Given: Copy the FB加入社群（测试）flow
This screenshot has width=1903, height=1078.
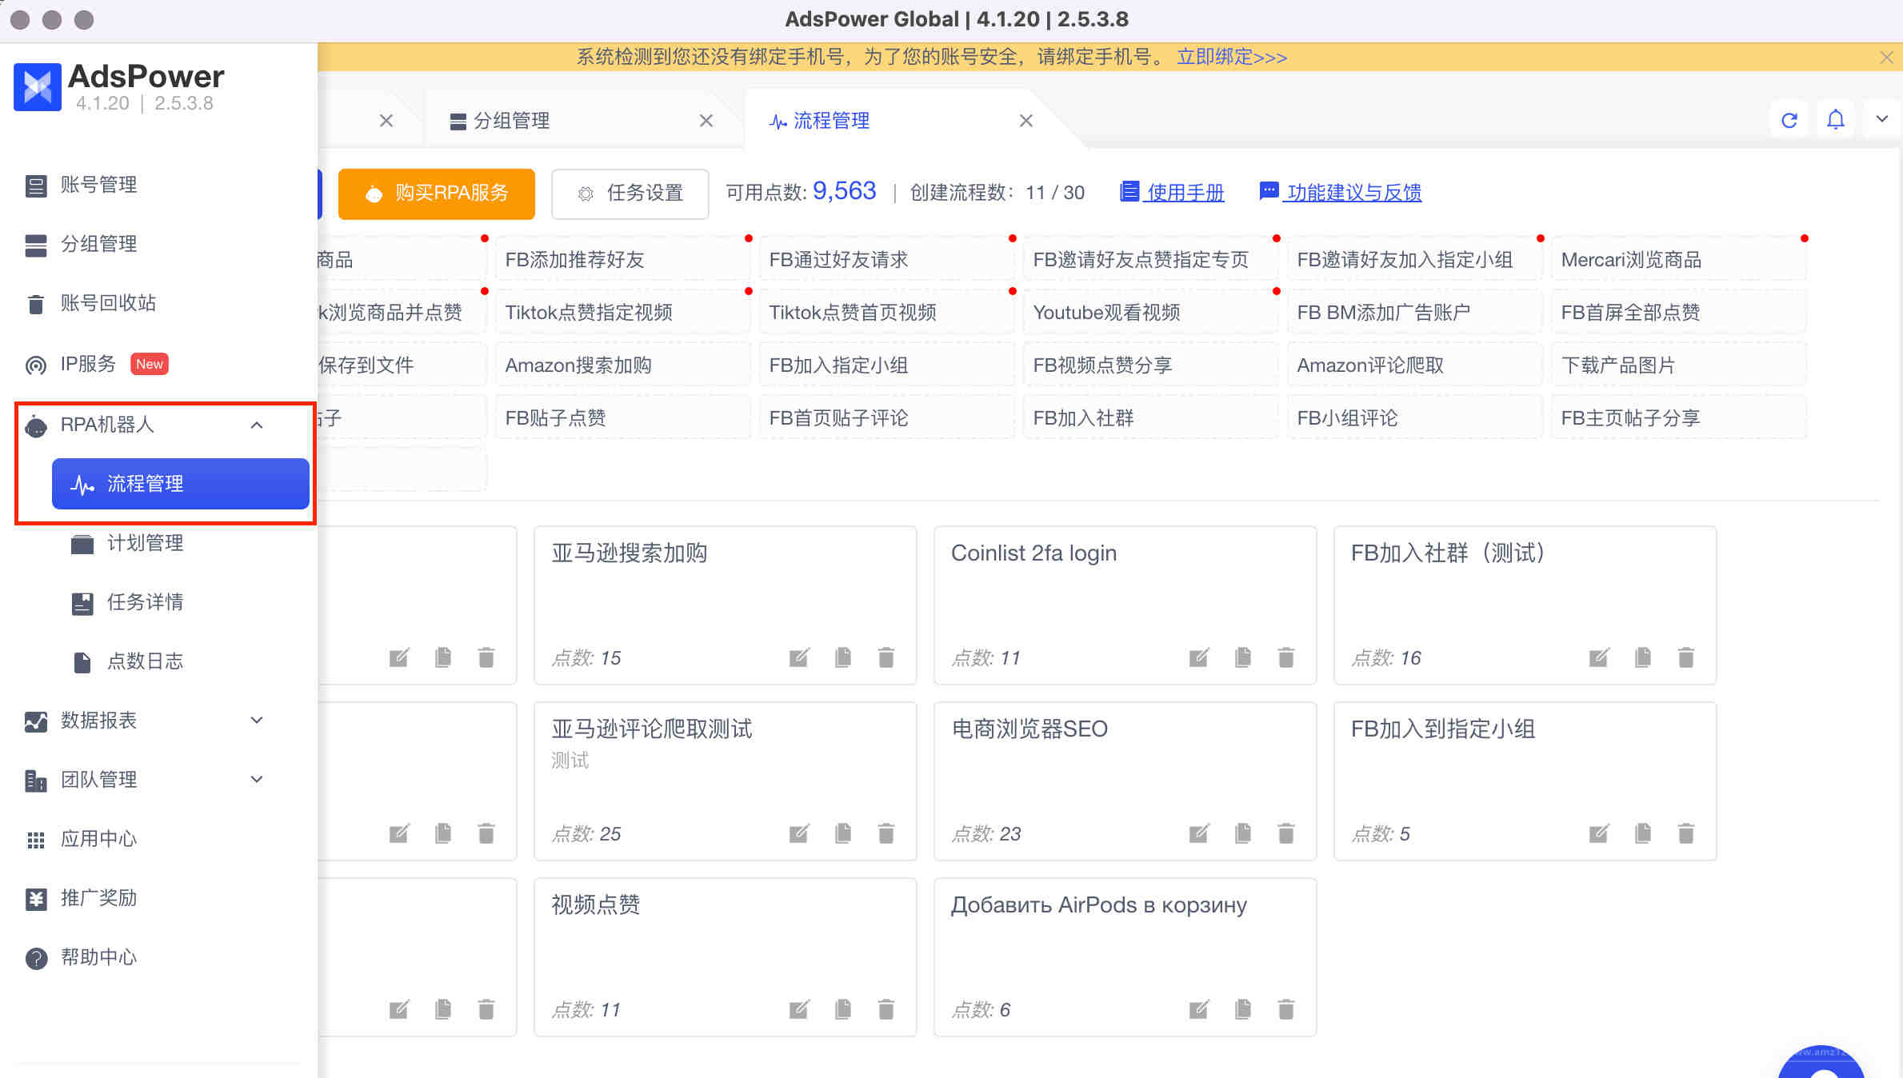Looking at the screenshot, I should tap(1642, 657).
